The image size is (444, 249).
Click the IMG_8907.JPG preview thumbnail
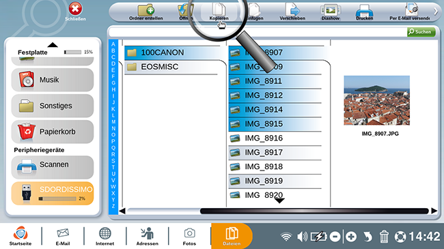376,100
